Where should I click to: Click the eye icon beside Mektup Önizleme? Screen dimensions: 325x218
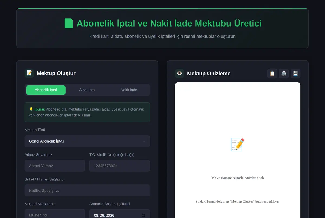(x=180, y=73)
